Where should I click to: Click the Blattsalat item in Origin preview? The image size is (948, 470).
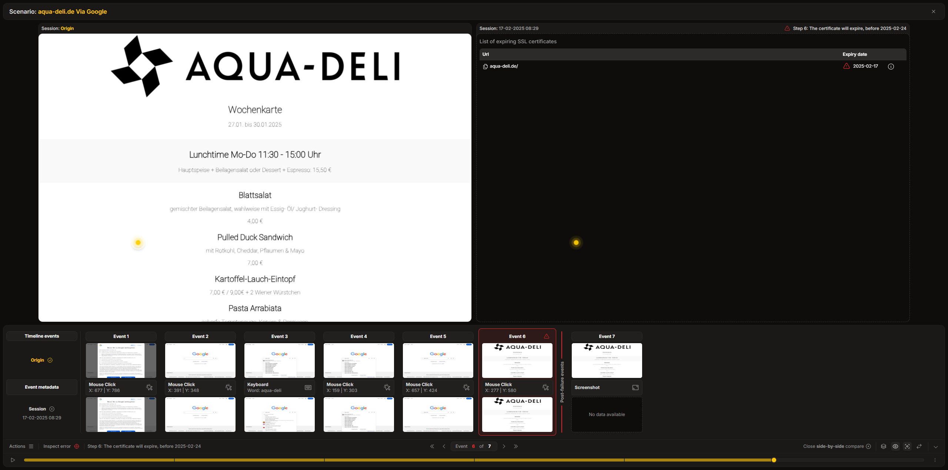tap(255, 195)
